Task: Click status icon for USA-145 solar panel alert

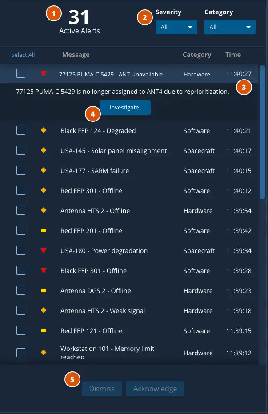Action: pos(44,150)
